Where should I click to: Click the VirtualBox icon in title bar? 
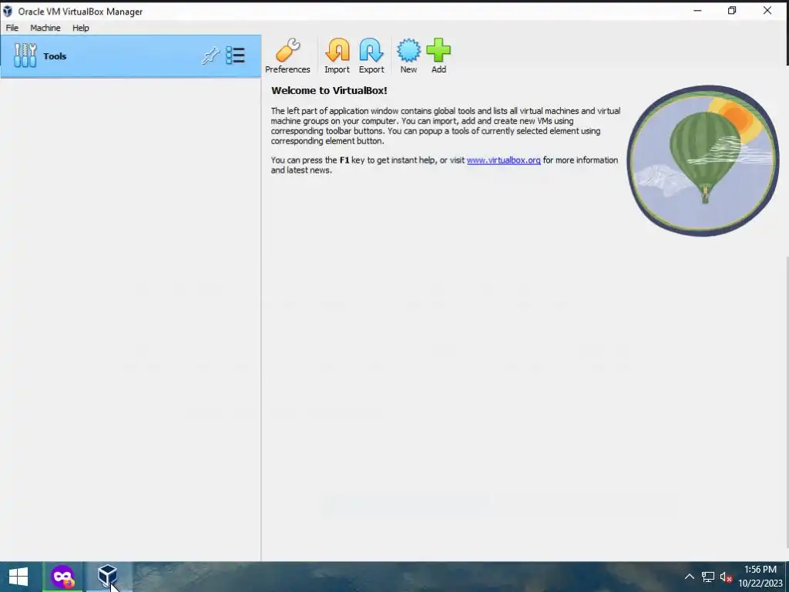[8, 11]
